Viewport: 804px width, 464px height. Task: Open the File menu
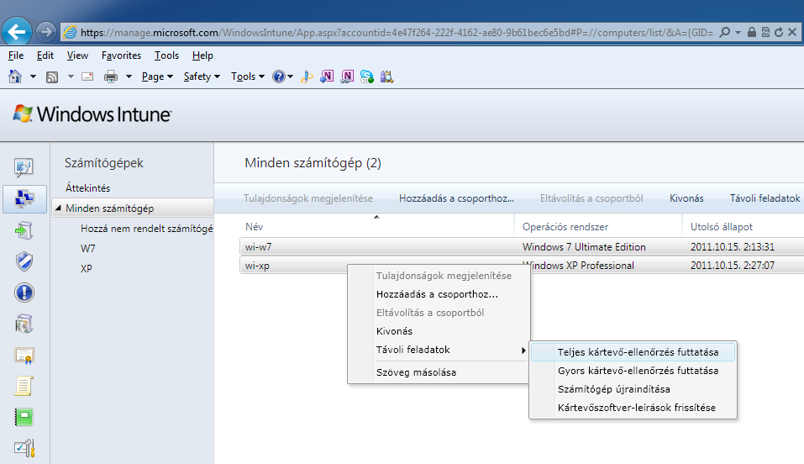pyautogui.click(x=16, y=55)
